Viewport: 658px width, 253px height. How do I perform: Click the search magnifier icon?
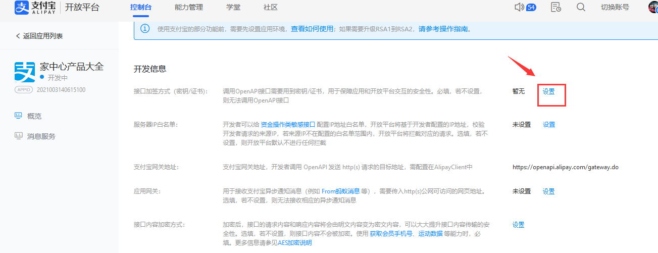(x=581, y=7)
